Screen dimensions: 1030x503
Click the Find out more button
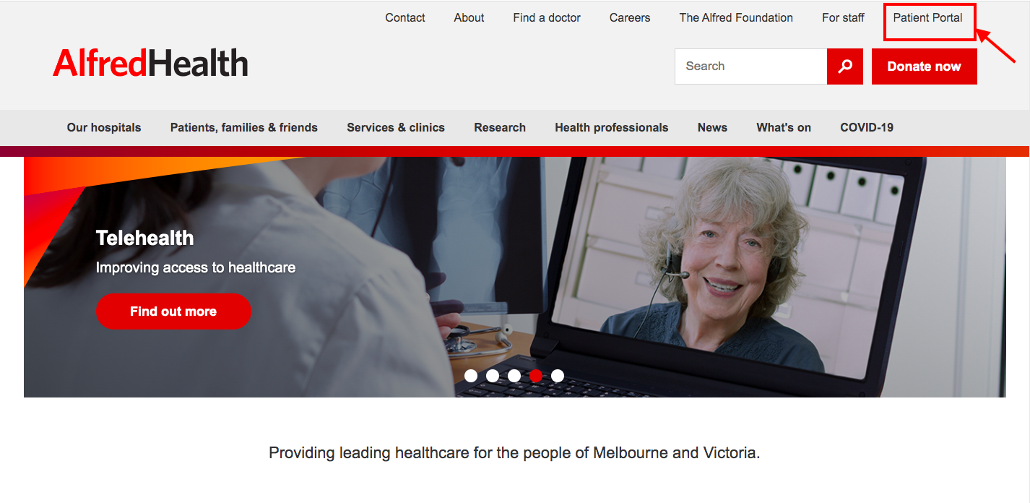click(x=173, y=311)
